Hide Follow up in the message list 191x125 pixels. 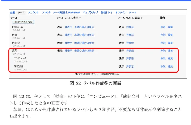point(130,27)
